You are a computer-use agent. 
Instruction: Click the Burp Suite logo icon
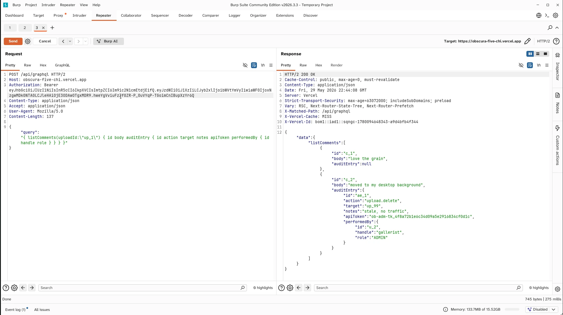coord(6,5)
